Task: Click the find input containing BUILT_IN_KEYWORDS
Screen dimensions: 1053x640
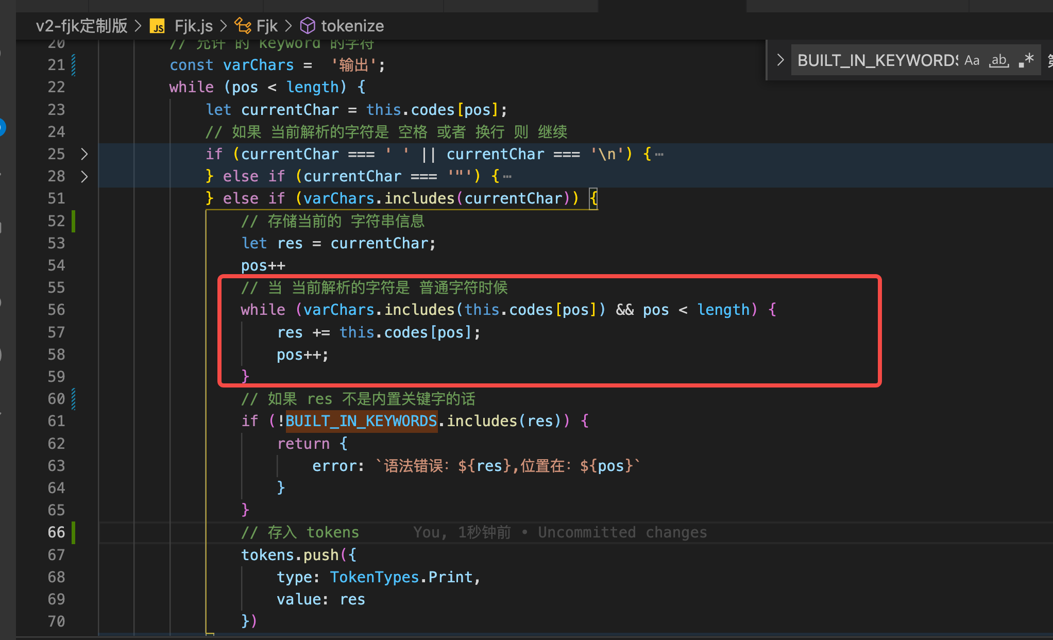Action: (x=876, y=60)
